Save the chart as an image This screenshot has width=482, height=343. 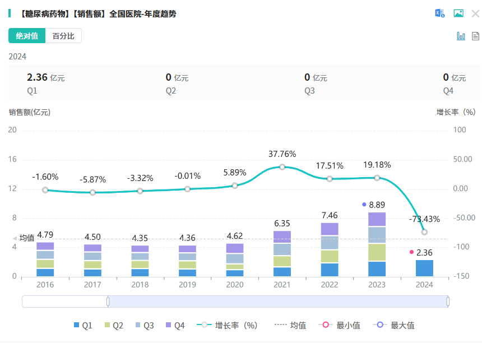(x=458, y=13)
